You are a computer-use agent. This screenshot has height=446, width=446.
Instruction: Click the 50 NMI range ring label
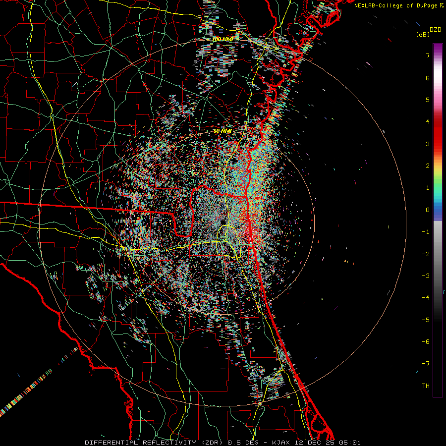click(223, 131)
